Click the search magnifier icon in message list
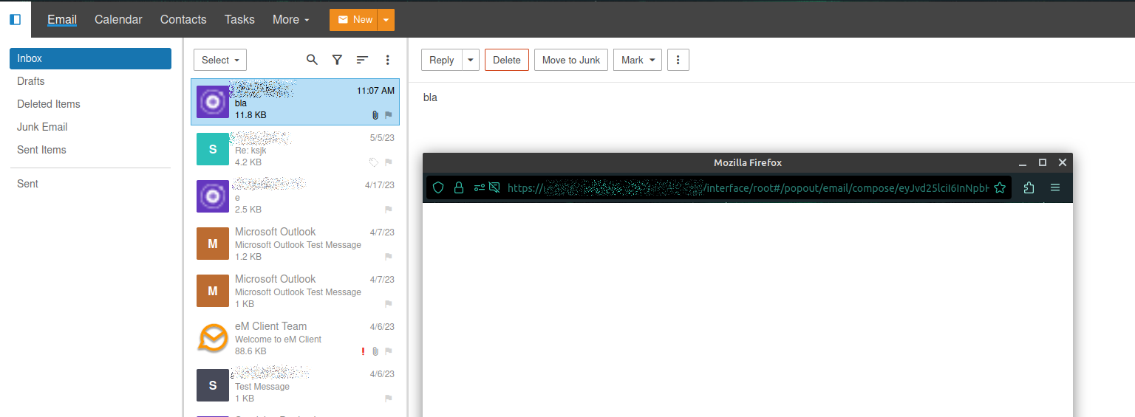The image size is (1135, 417). 312,60
